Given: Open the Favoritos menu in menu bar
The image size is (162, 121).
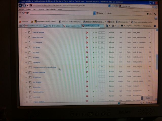Looking at the screenshot, I should point(41,9).
